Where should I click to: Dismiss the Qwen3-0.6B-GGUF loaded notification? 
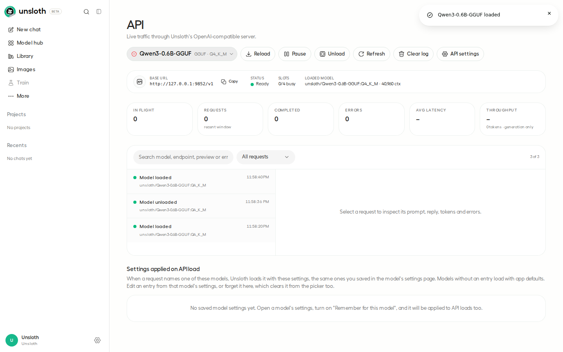549,13
